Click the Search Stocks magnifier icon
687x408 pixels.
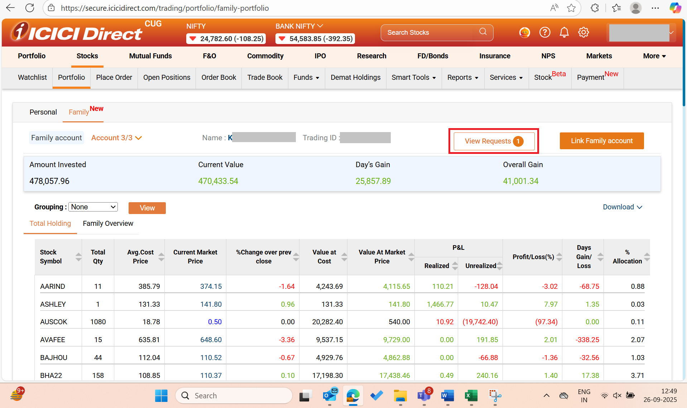pyautogui.click(x=483, y=32)
